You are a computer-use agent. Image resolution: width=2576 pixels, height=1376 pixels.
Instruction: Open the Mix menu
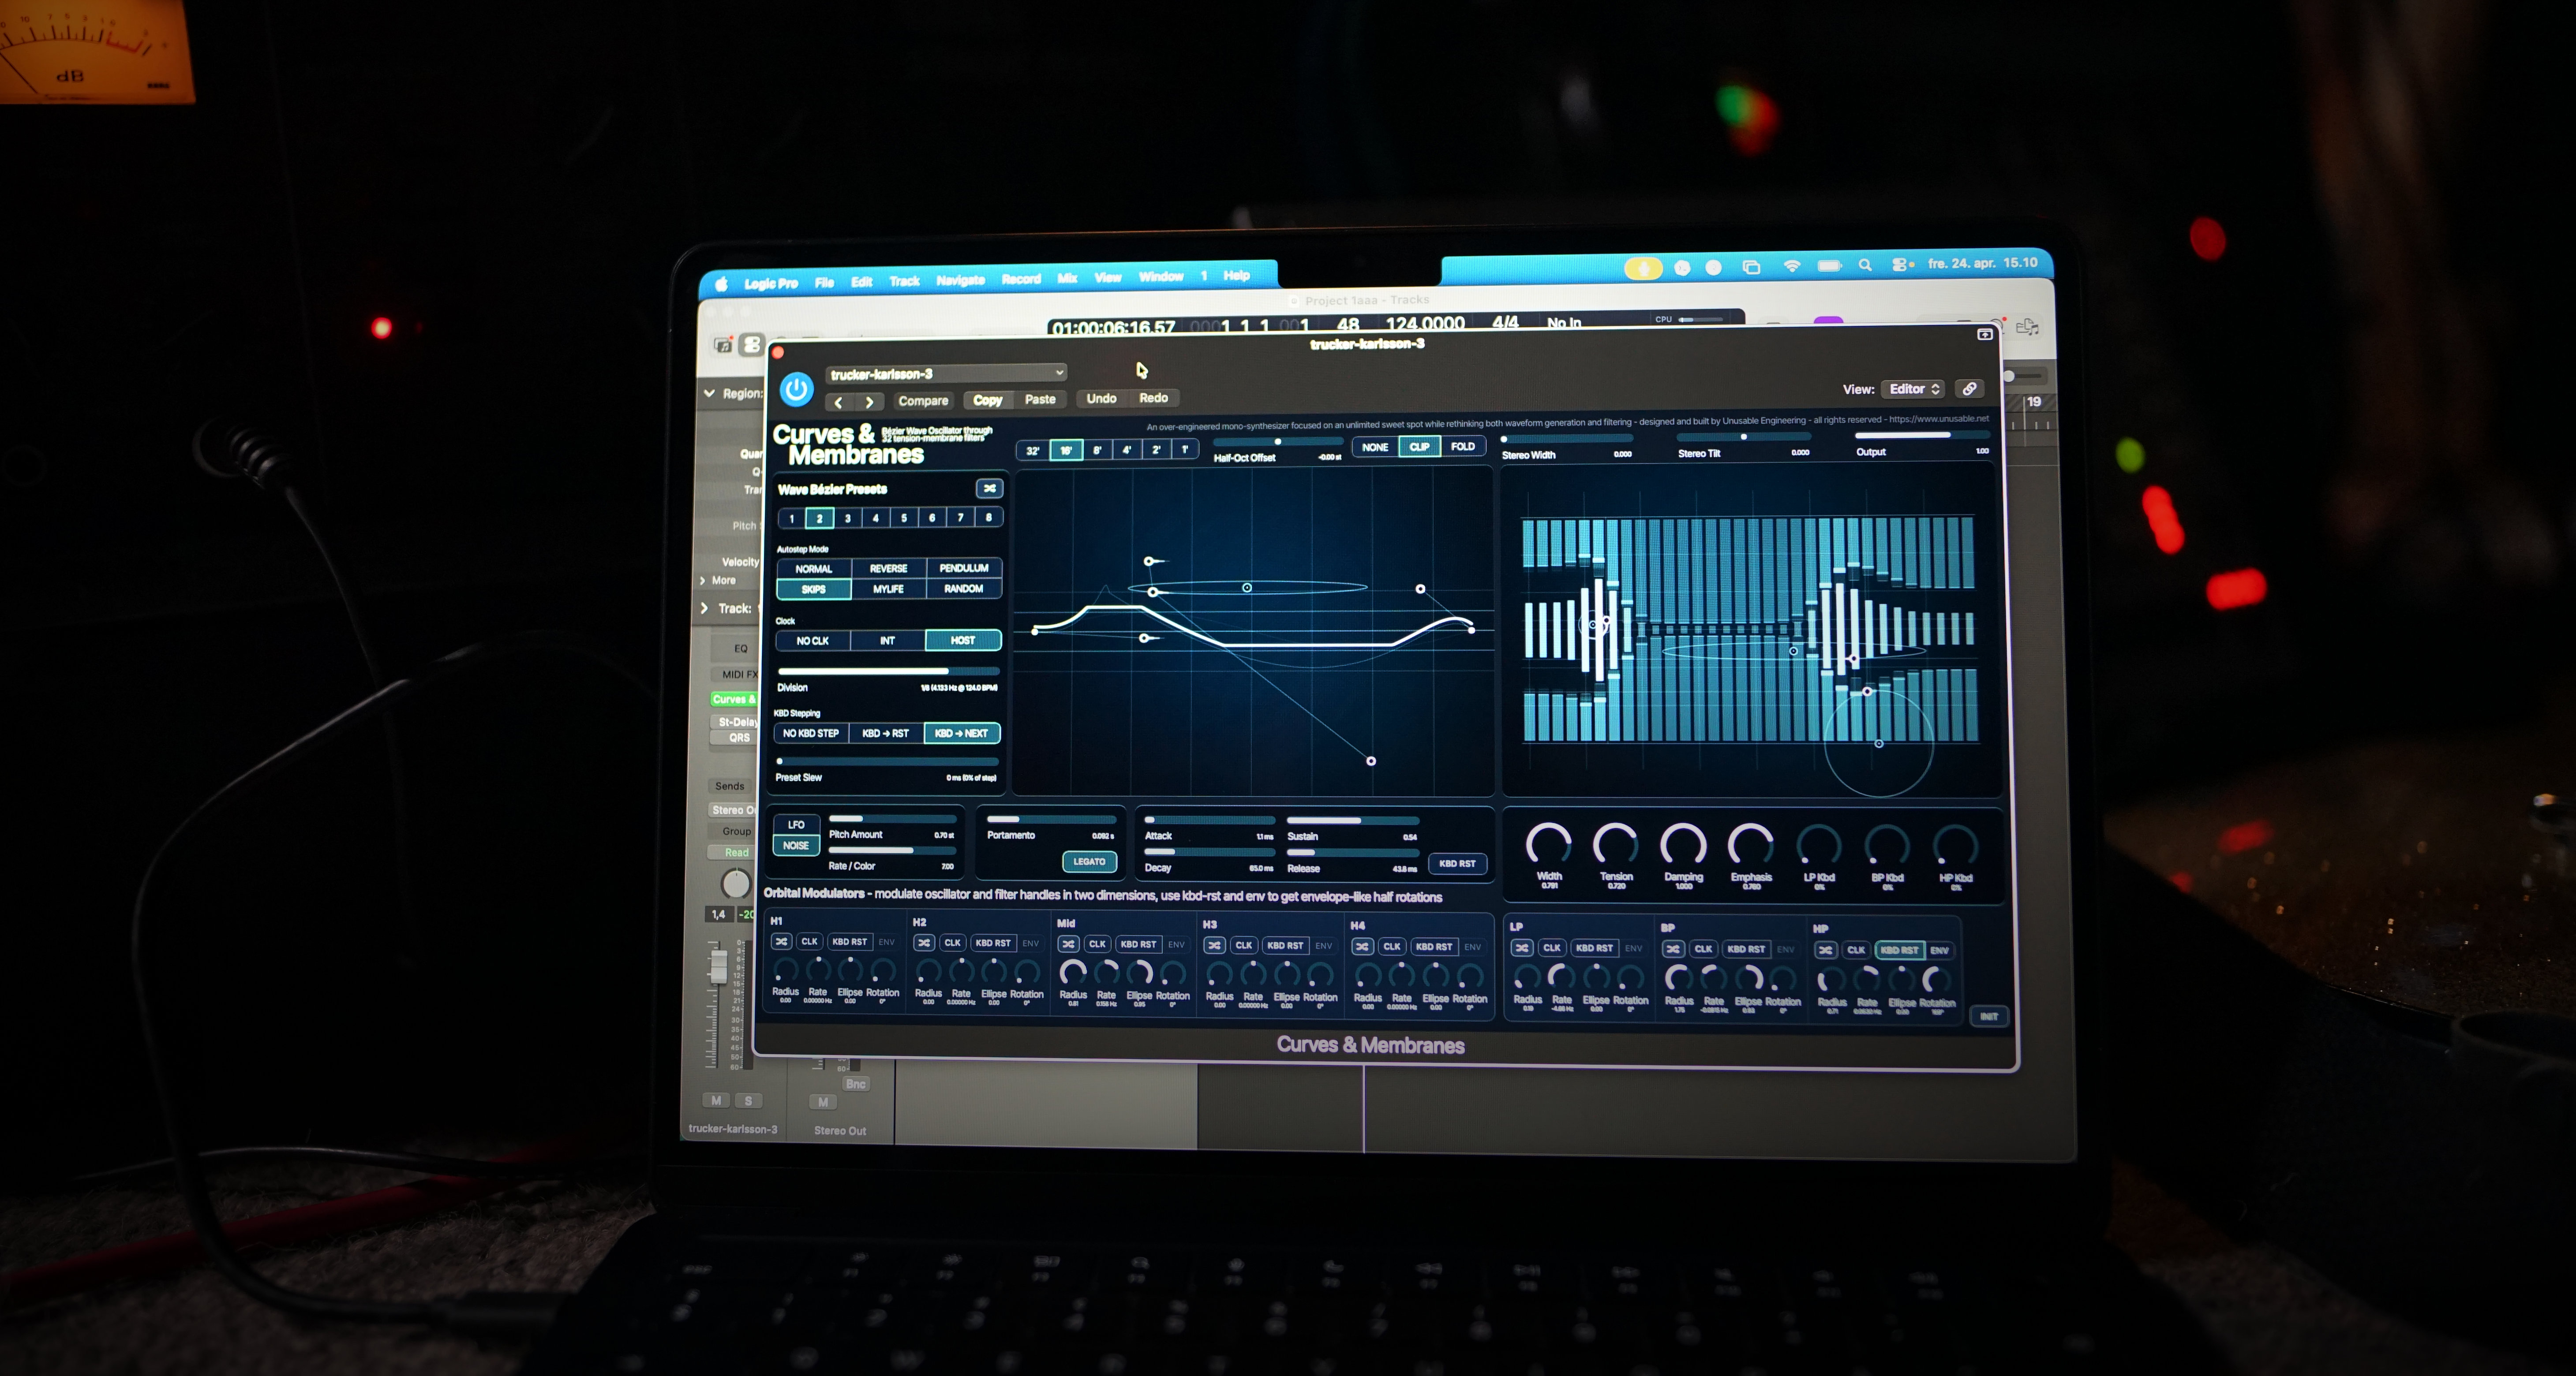(1067, 278)
